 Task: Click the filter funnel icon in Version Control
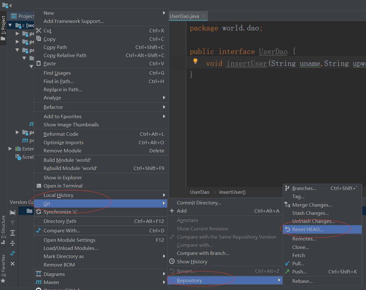(x=13, y=223)
